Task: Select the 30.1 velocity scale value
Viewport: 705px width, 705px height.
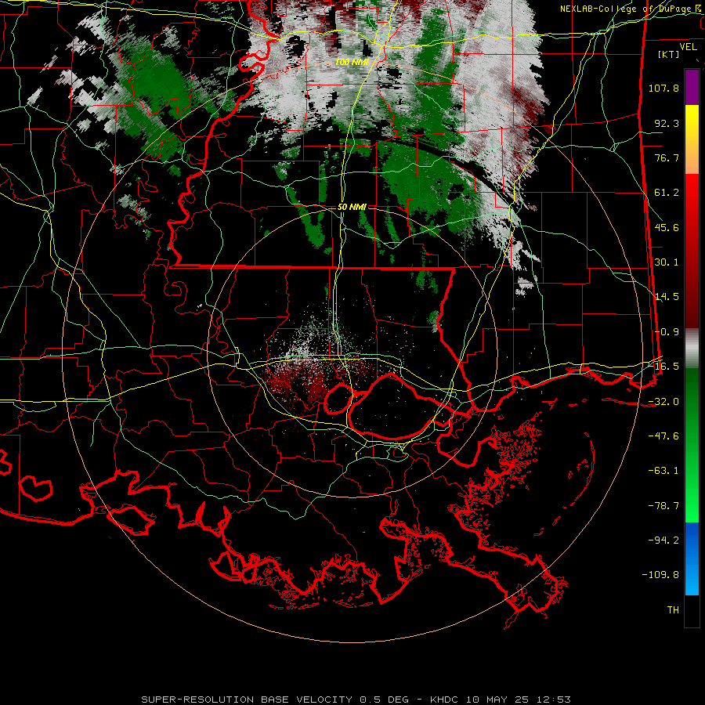Action: [x=667, y=262]
